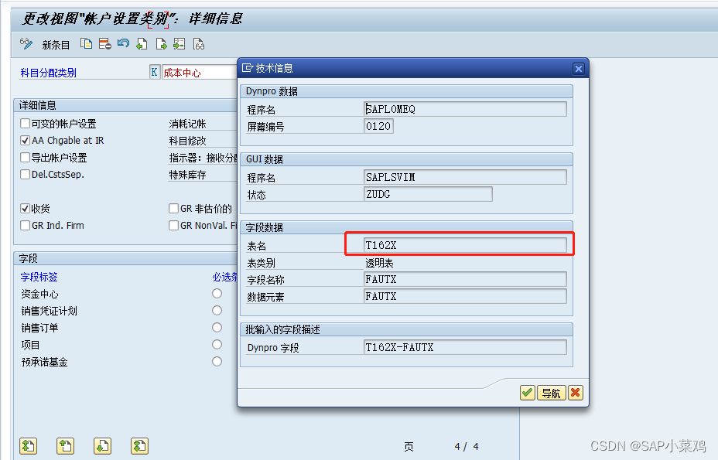This screenshot has width=718, height=460.
Task: Enable the GR 非估价的 checkbox
Action: (174, 208)
